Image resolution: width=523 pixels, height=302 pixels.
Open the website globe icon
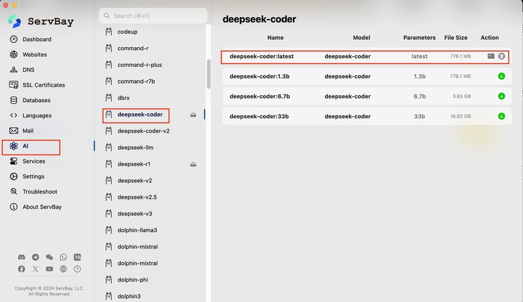coord(63,269)
